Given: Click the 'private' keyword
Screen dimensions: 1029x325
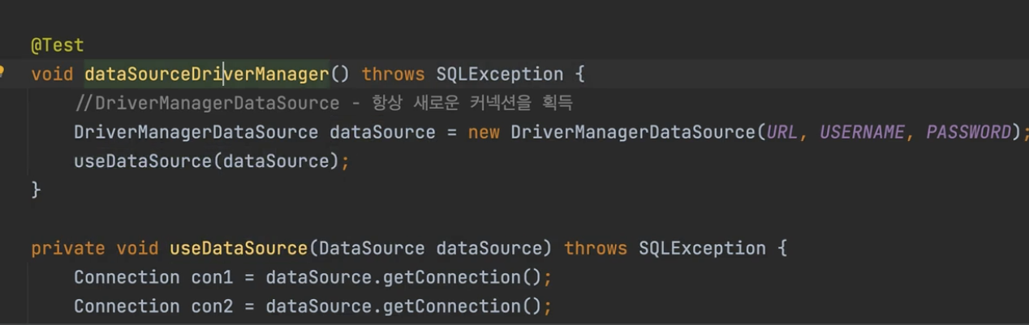Looking at the screenshot, I should click(68, 248).
